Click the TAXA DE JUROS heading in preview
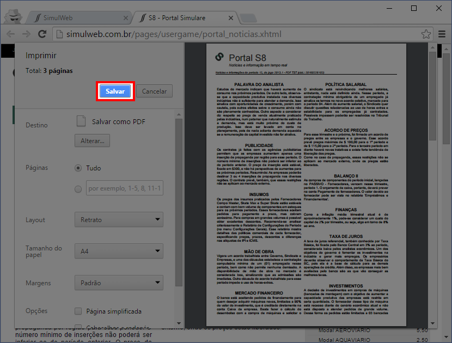452x343 pixels. point(346,236)
